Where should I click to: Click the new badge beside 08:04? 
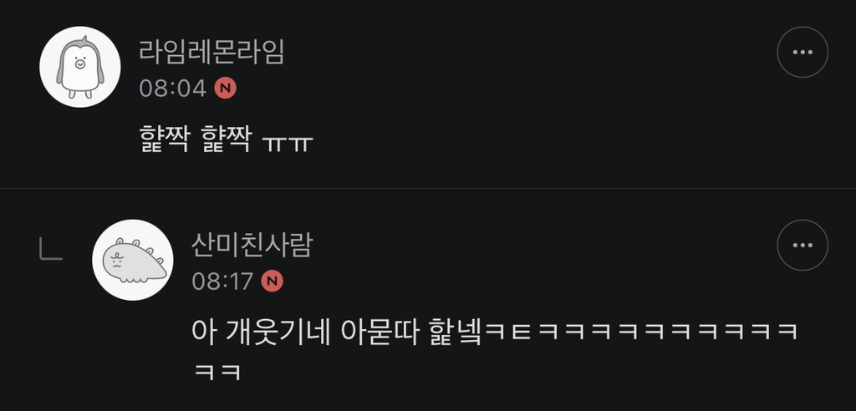(x=225, y=88)
